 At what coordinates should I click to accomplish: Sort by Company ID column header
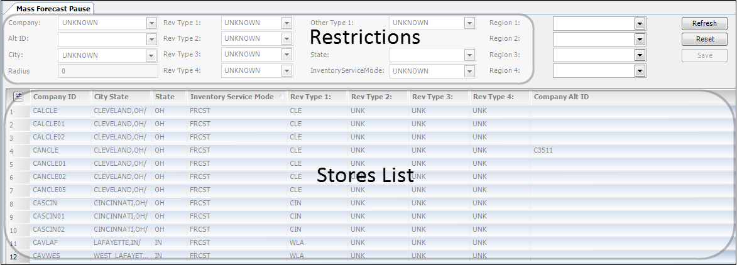(55, 97)
